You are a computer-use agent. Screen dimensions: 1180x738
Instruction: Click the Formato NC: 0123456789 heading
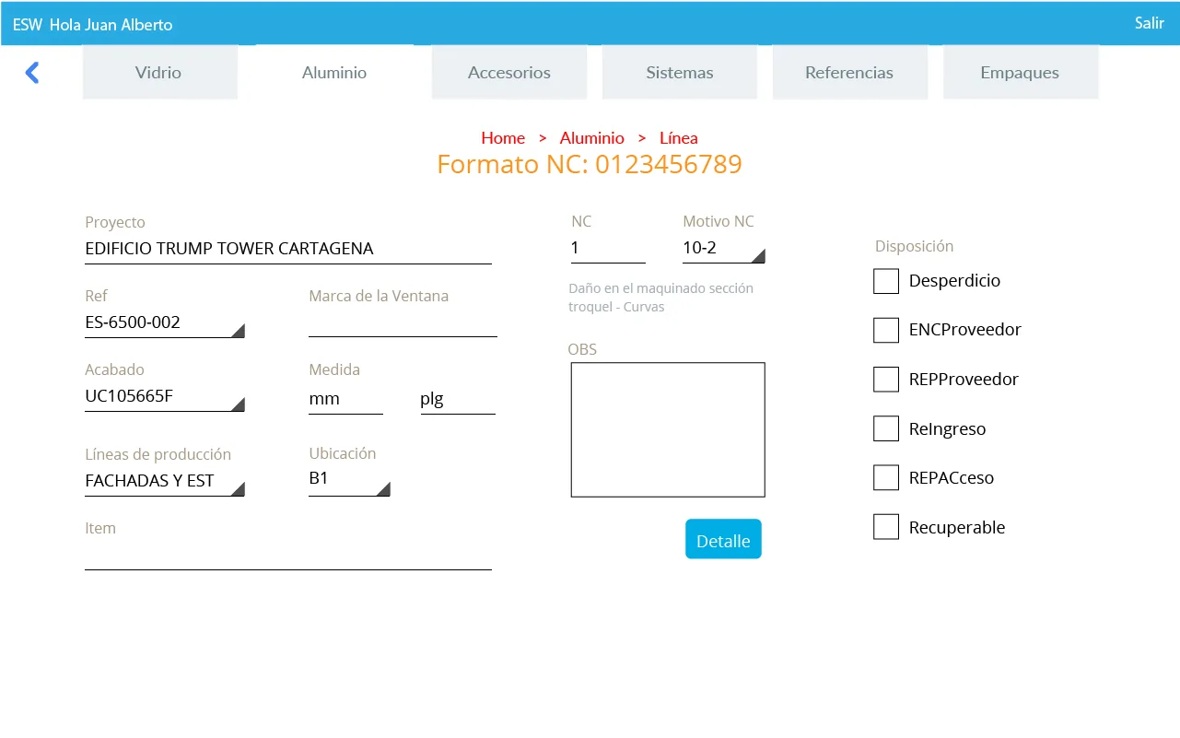(590, 165)
